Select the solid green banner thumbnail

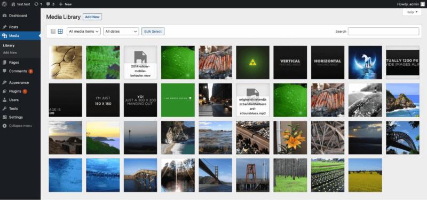[178, 100]
